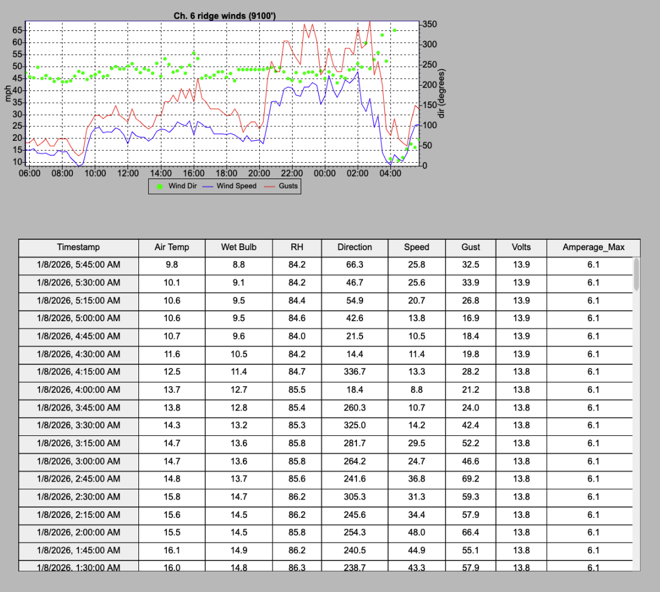The height and width of the screenshot is (592, 660).
Task: Select the 1/8/2026, 5:45:00 AM data row
Action: [243, 265]
